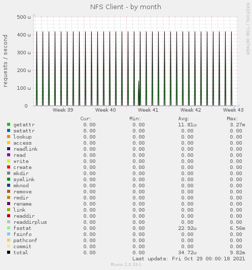The height and width of the screenshot is (270, 252).
Task: Click the setattr blue legend swatch
Action: pyautogui.click(x=9, y=130)
